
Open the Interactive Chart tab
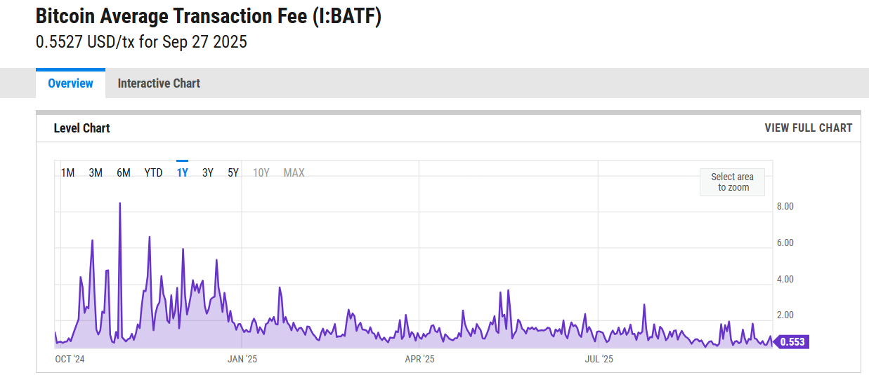tap(159, 83)
